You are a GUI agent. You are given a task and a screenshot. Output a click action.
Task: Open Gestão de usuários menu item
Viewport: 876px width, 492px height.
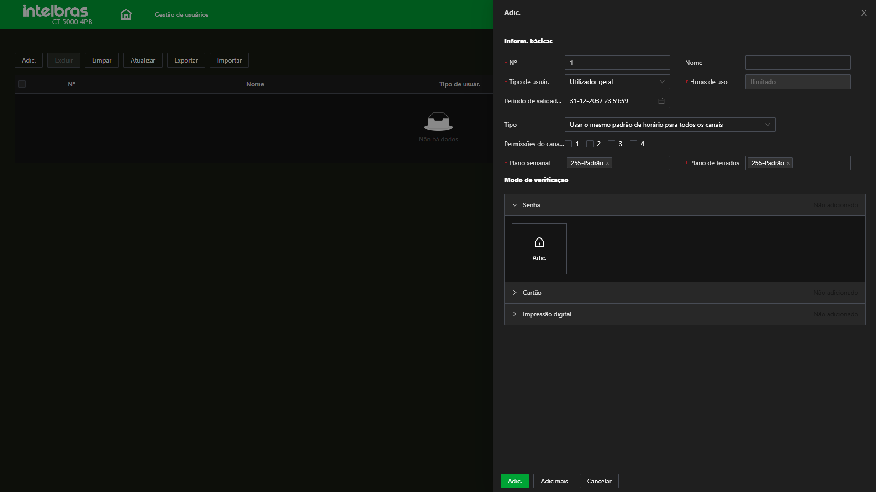[181, 15]
